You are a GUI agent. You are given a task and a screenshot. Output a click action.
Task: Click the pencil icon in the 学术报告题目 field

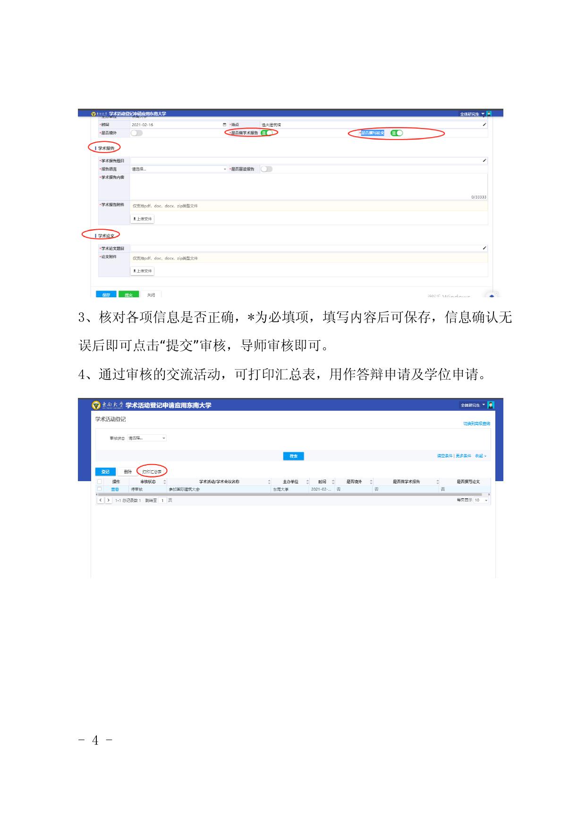point(484,161)
